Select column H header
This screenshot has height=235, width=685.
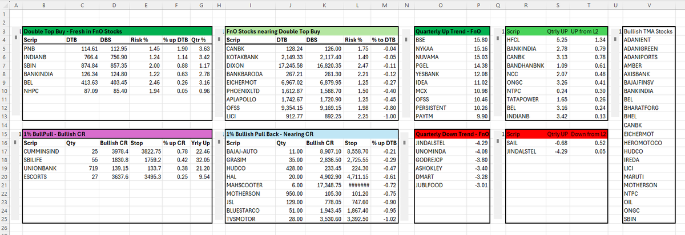click(x=219, y=5)
